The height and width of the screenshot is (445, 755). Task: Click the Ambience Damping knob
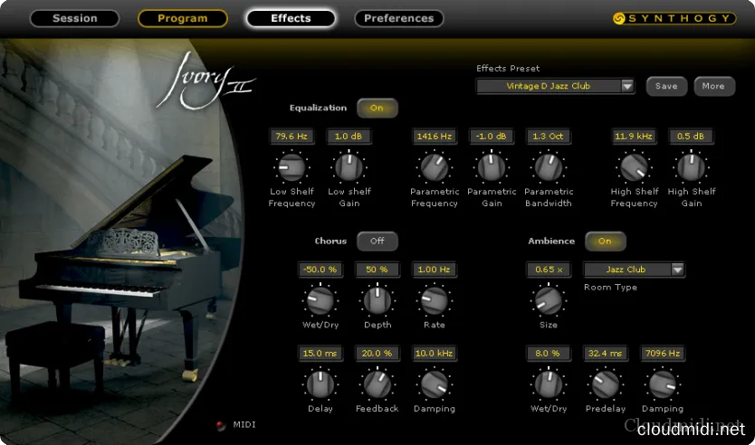click(x=663, y=383)
